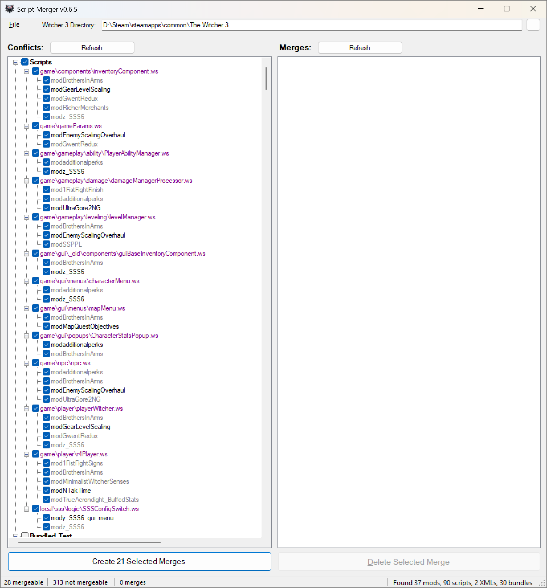Click the browse directory ellipsis button

point(533,25)
